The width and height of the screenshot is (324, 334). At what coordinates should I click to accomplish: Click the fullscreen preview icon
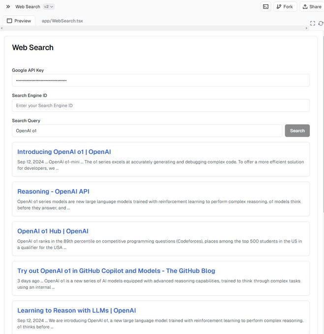click(312, 23)
